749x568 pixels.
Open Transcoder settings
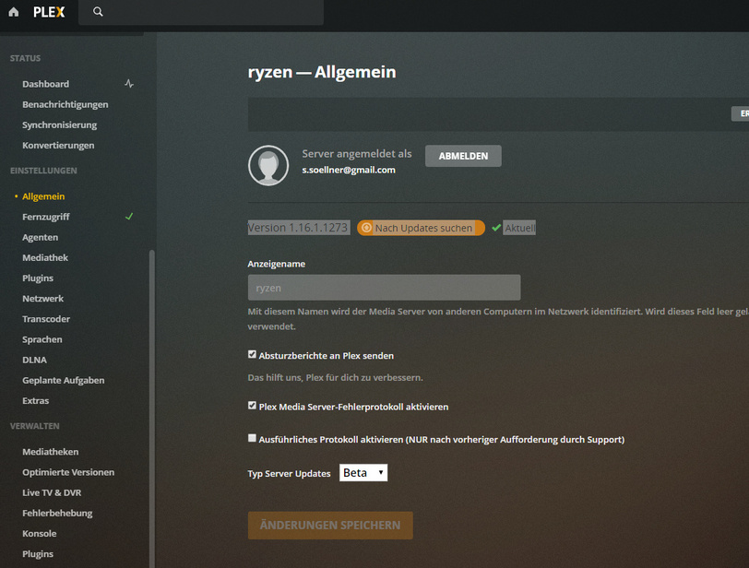pos(46,319)
